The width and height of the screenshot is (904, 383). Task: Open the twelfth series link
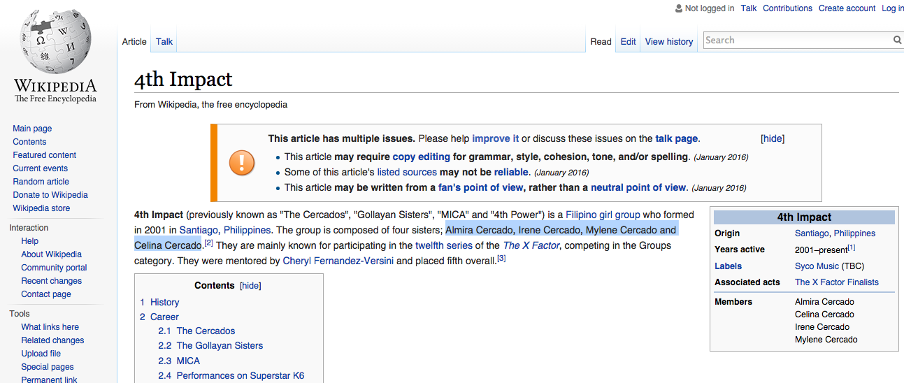pyautogui.click(x=444, y=245)
